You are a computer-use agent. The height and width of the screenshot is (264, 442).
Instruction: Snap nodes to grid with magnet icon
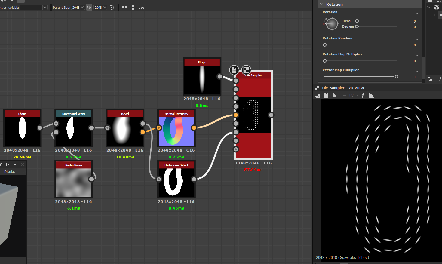[x=142, y=7]
